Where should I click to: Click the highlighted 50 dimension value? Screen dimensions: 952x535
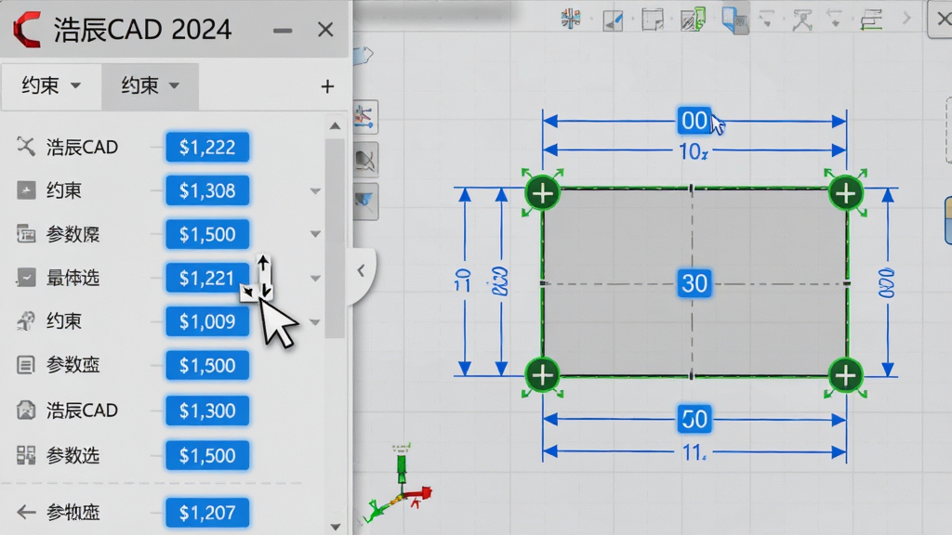(x=694, y=419)
